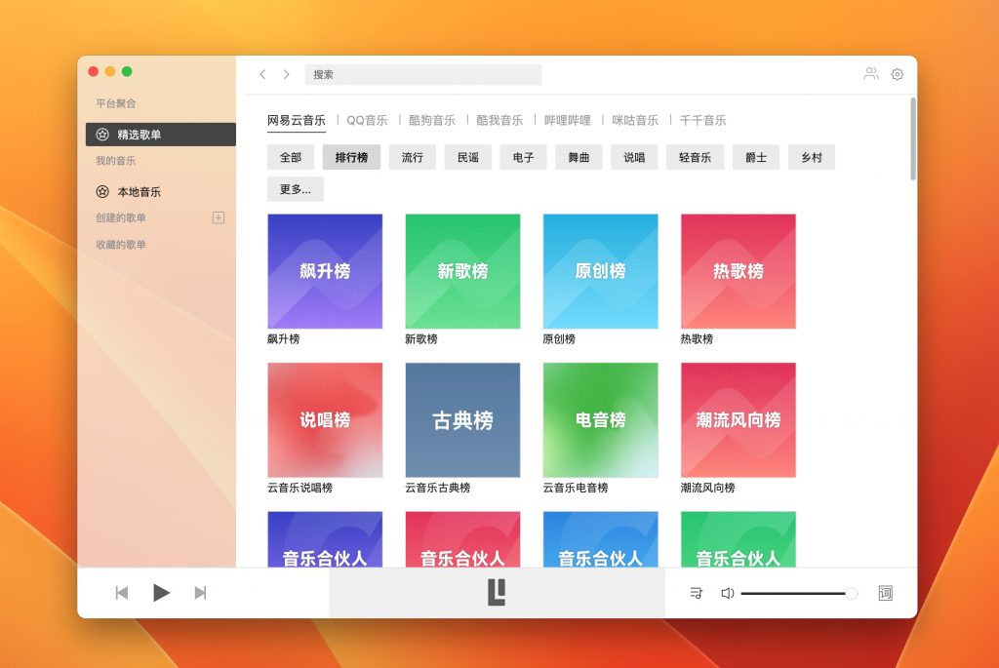
Task: Skip to the next track
Action: (201, 592)
